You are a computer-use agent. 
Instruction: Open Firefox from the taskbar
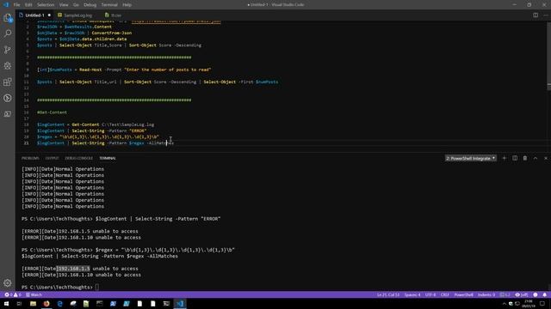46,303
